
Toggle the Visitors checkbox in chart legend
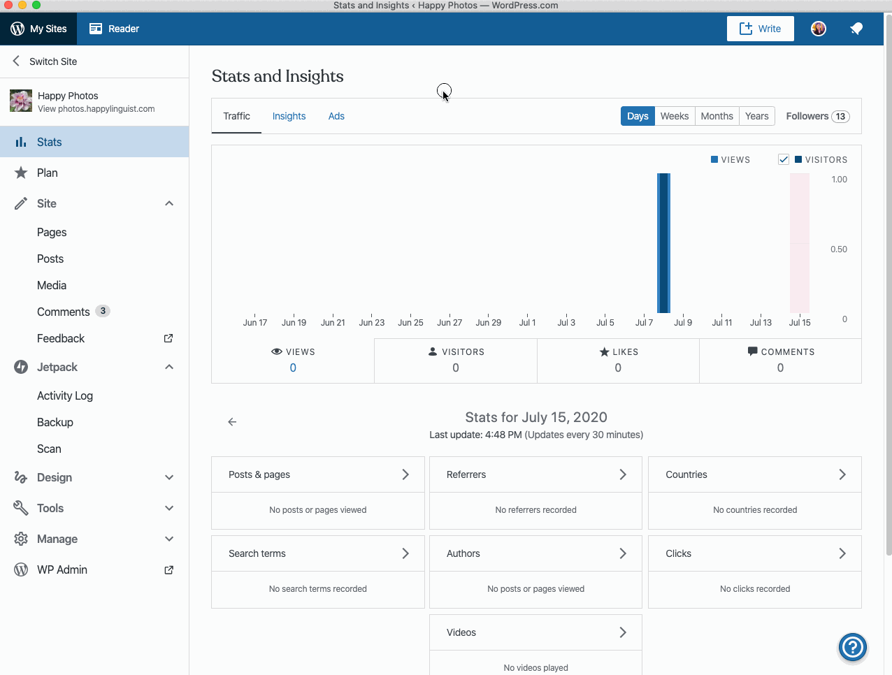(x=784, y=159)
